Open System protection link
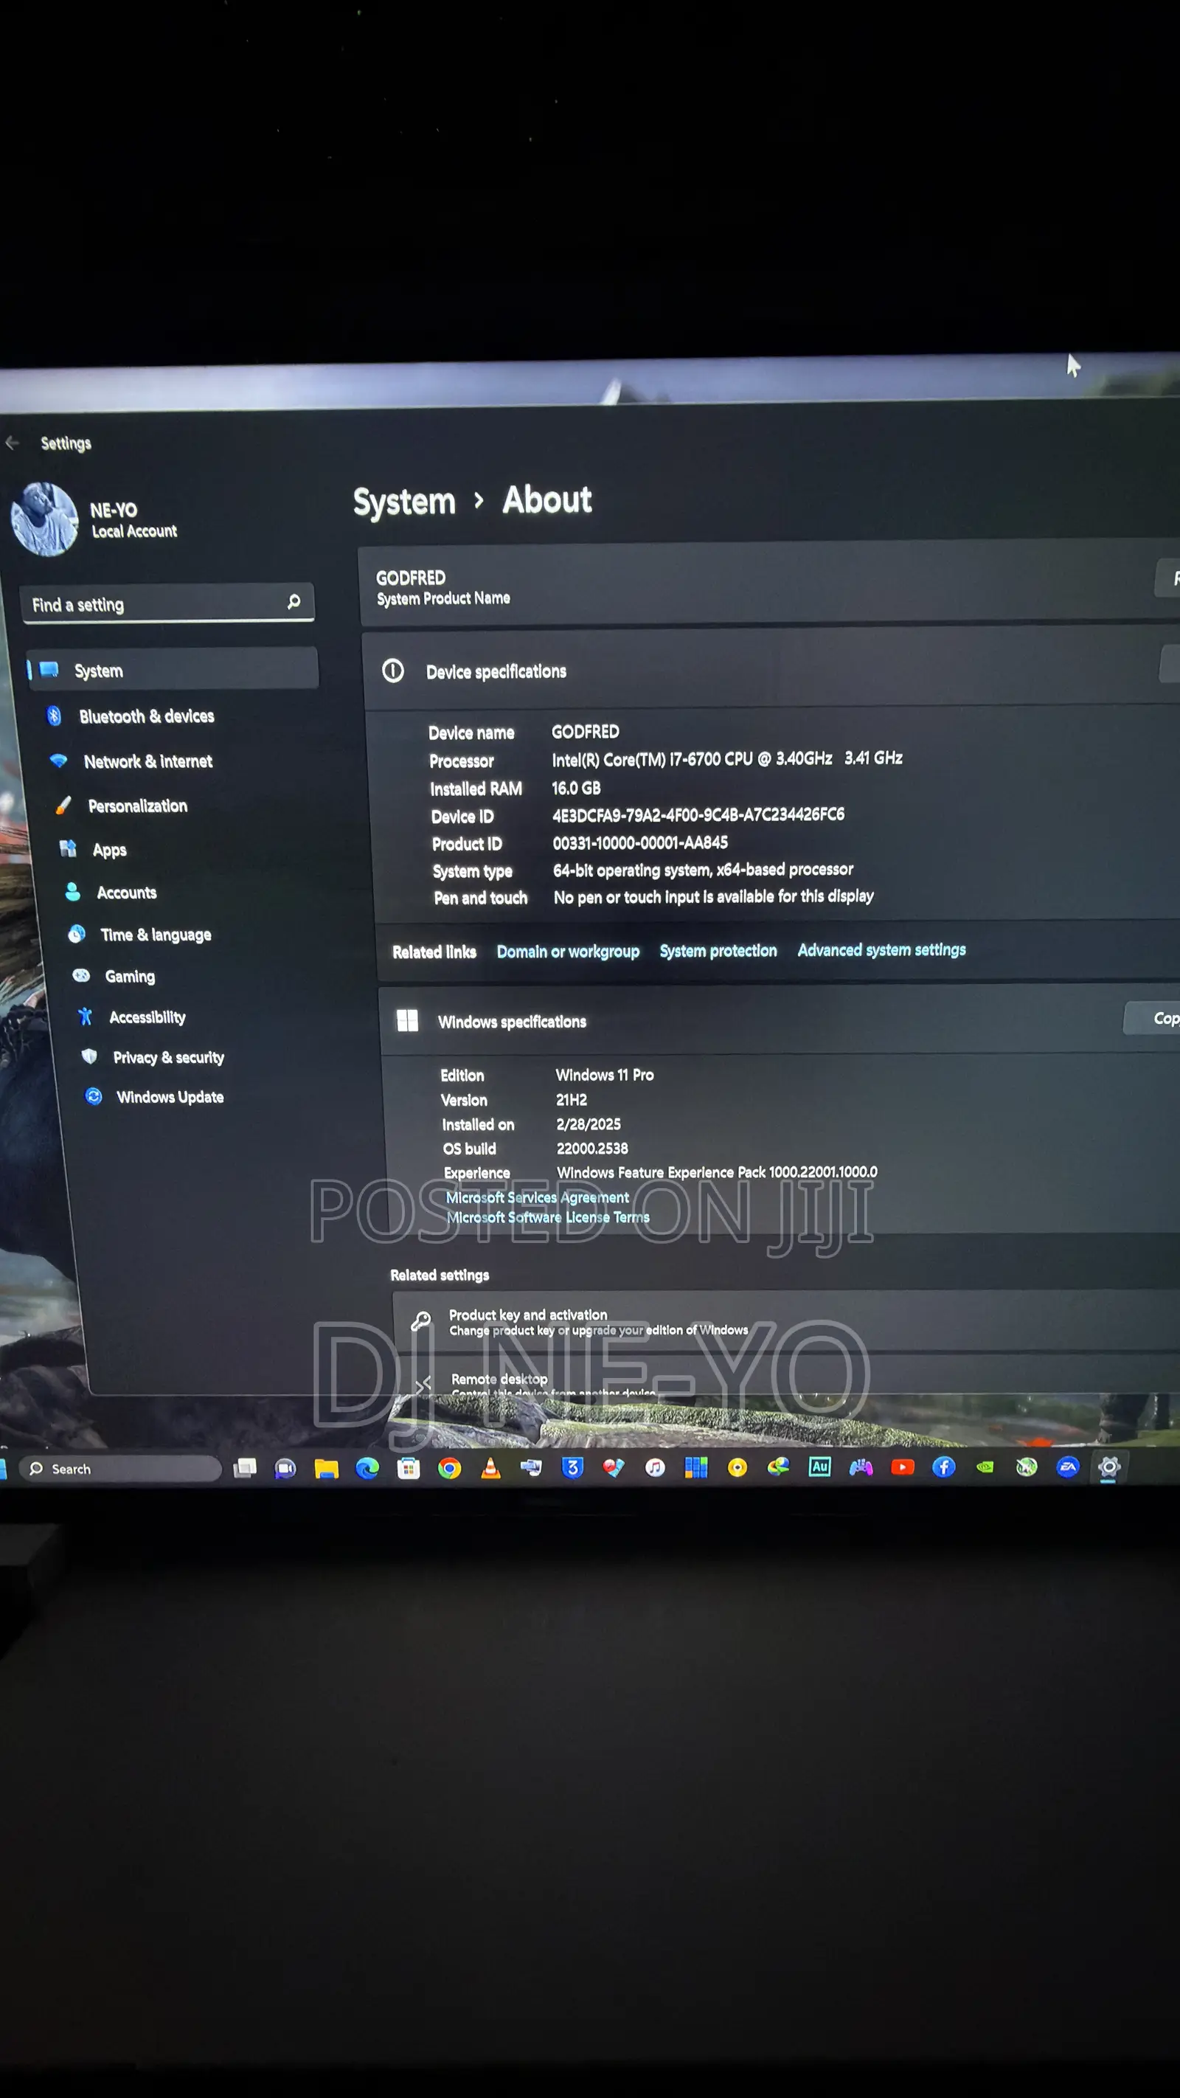 pos(718,950)
